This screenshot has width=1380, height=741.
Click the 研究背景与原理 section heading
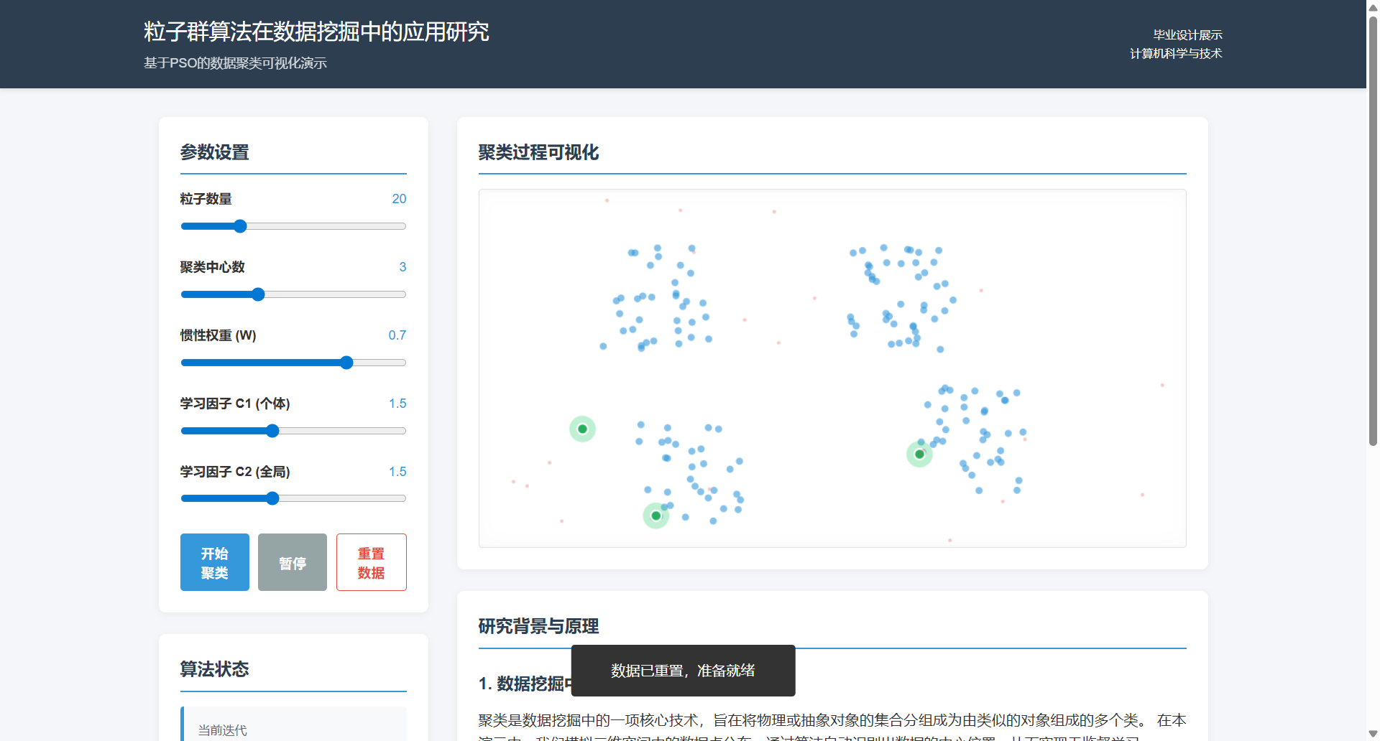coord(538,626)
